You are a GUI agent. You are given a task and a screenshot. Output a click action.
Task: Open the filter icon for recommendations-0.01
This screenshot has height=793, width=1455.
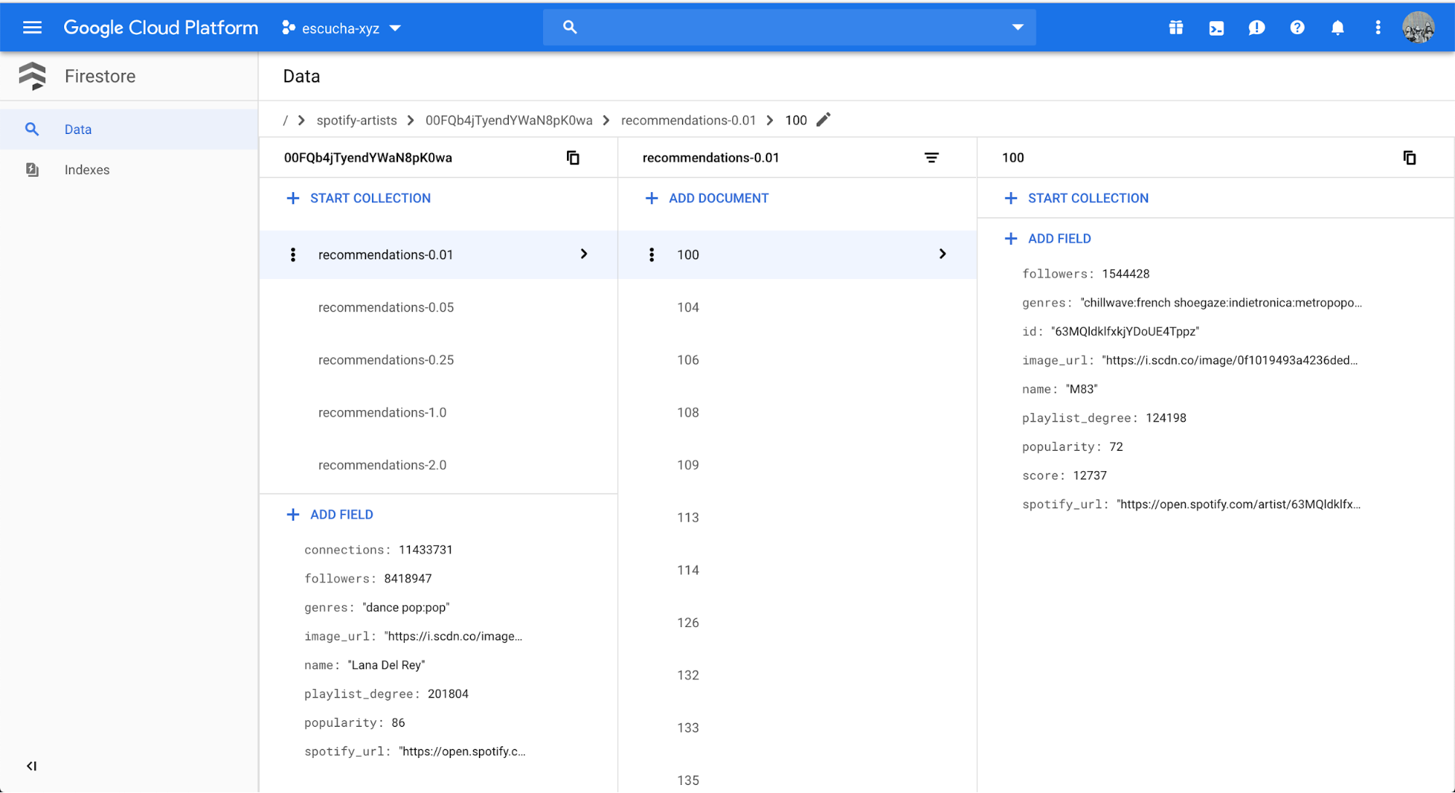[x=932, y=157]
